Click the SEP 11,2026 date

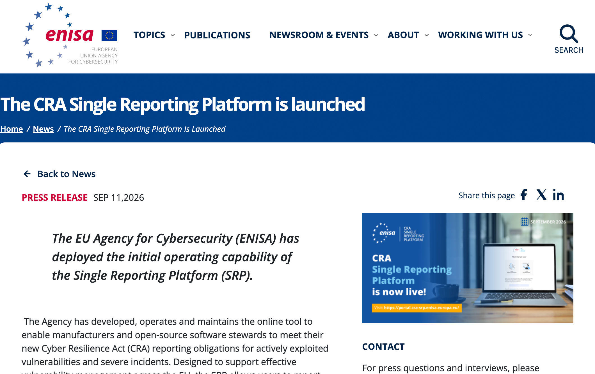(x=119, y=198)
